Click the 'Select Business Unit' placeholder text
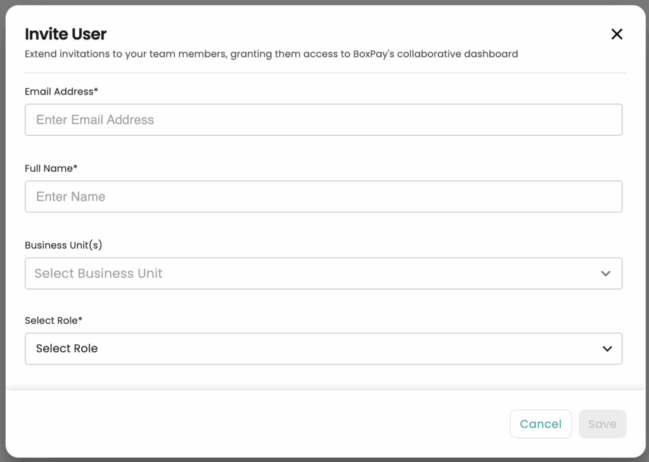Image resolution: width=649 pixels, height=462 pixels. (x=98, y=273)
